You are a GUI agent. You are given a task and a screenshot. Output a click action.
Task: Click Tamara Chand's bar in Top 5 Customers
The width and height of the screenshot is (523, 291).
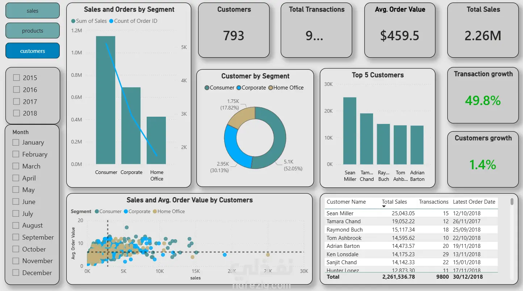tap(367, 139)
